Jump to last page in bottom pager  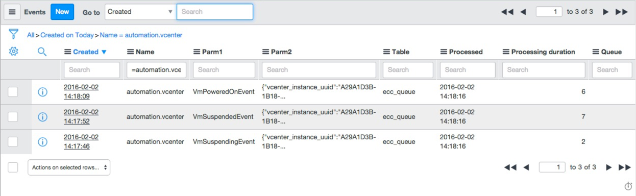(625, 167)
